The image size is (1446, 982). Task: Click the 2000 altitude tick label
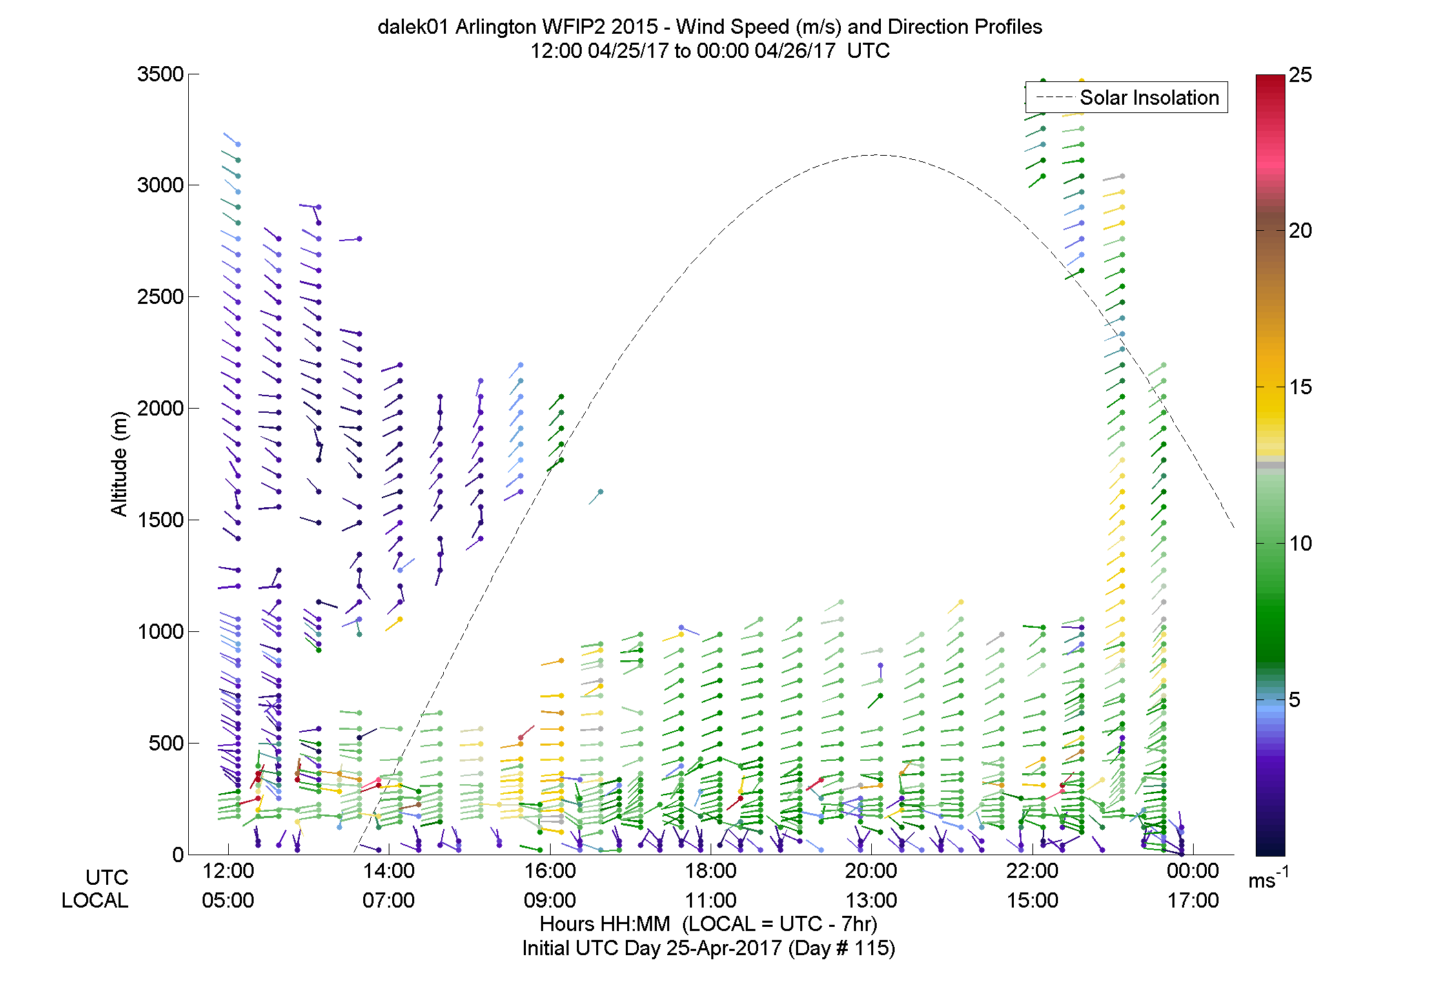161,409
